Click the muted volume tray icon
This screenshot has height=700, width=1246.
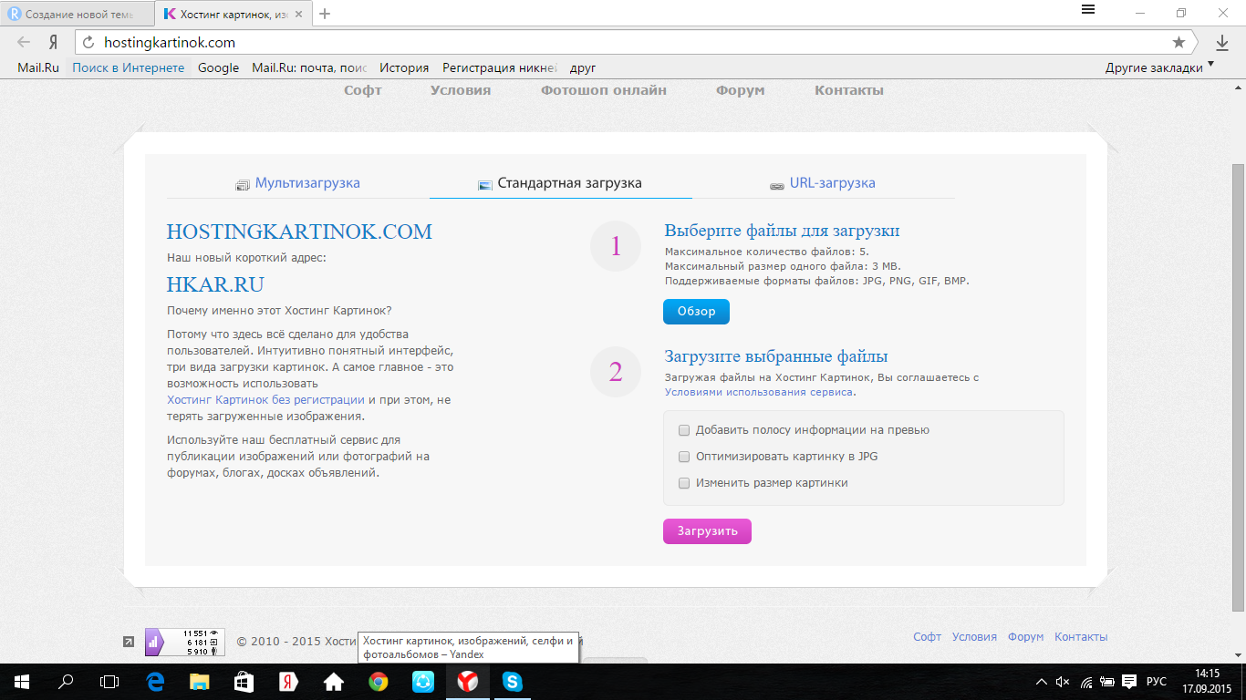[1063, 681]
